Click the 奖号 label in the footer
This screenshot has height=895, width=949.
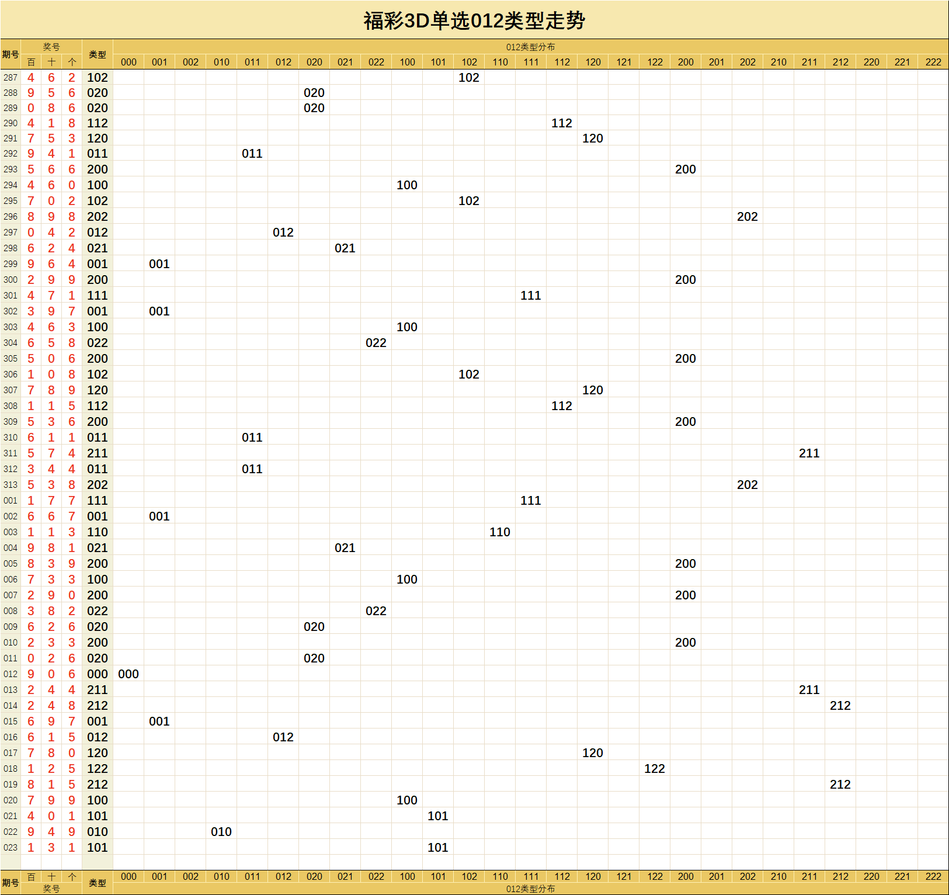click(51, 889)
